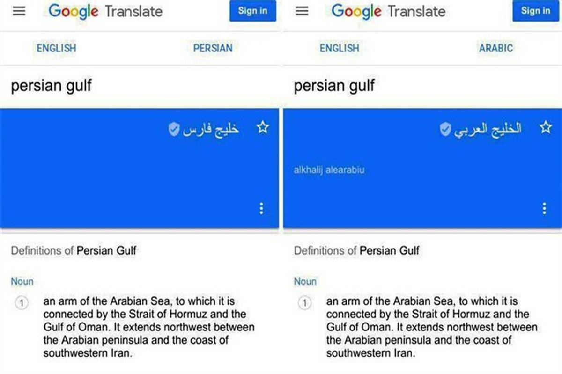This screenshot has height=374, width=562.
Task: Edit 'persian gulf' text in right input
Action: tap(334, 86)
